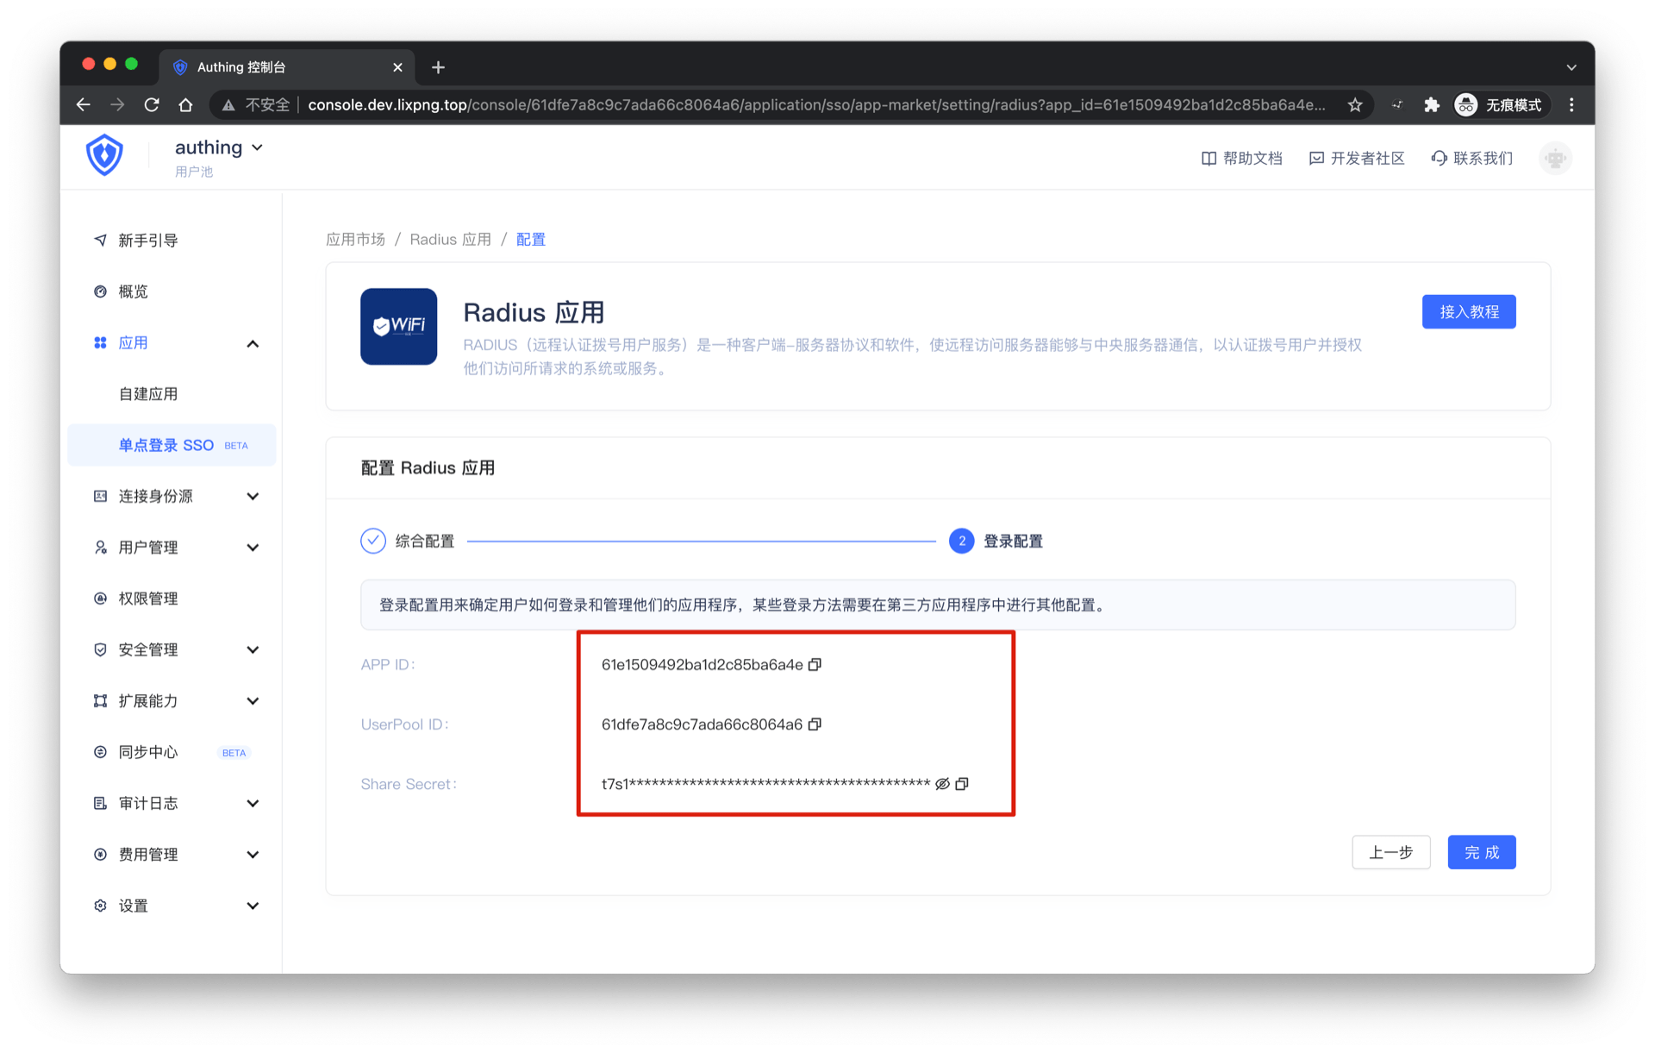Reload the current page
Screen dimensions: 1655x1053
tap(152, 105)
